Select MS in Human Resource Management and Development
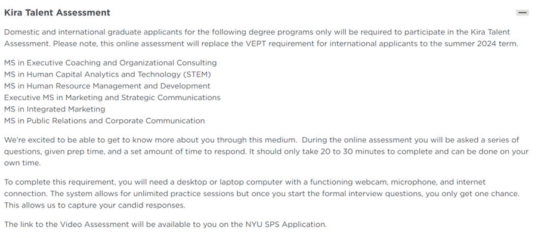The height and width of the screenshot is (238, 541). [107, 86]
